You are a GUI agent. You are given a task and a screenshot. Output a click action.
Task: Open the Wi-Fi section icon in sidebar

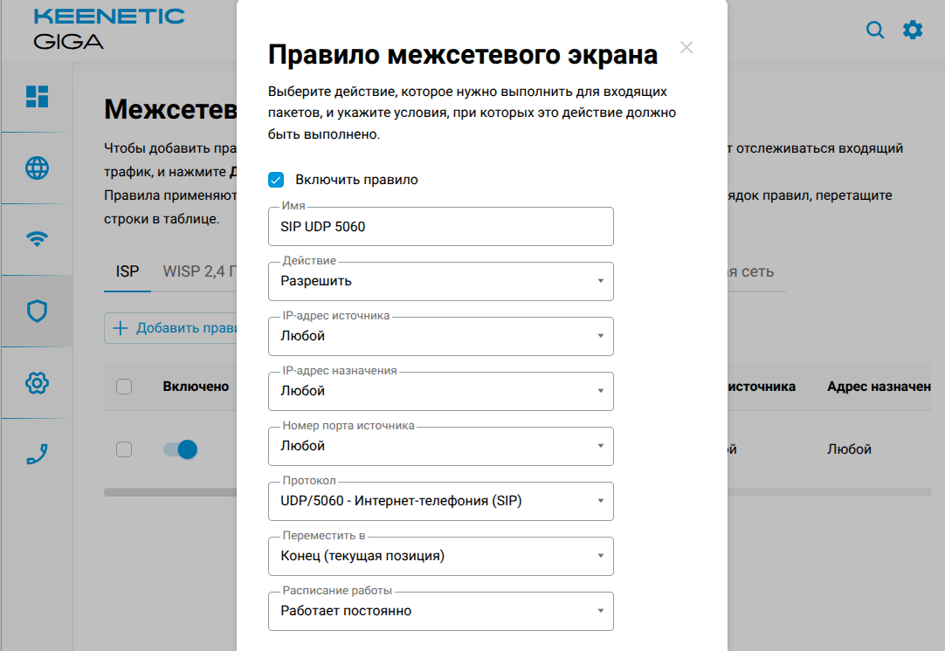click(37, 240)
